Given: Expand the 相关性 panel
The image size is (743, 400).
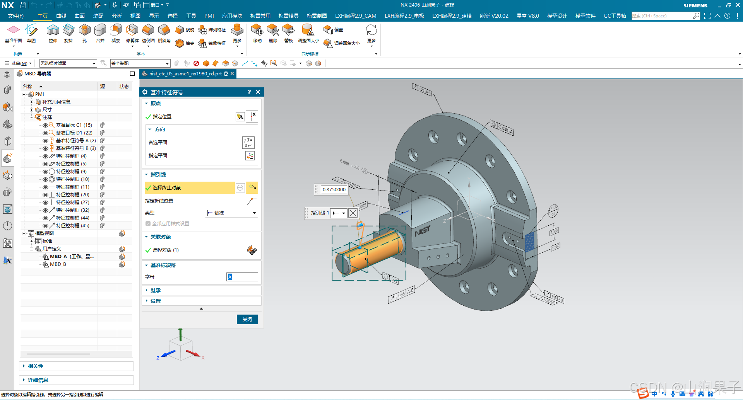Looking at the screenshot, I should coord(35,366).
